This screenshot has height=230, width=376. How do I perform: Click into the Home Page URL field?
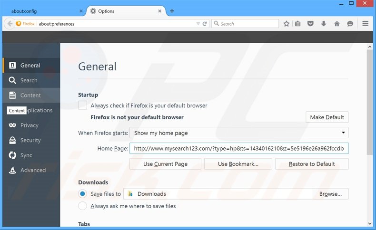coord(239,149)
